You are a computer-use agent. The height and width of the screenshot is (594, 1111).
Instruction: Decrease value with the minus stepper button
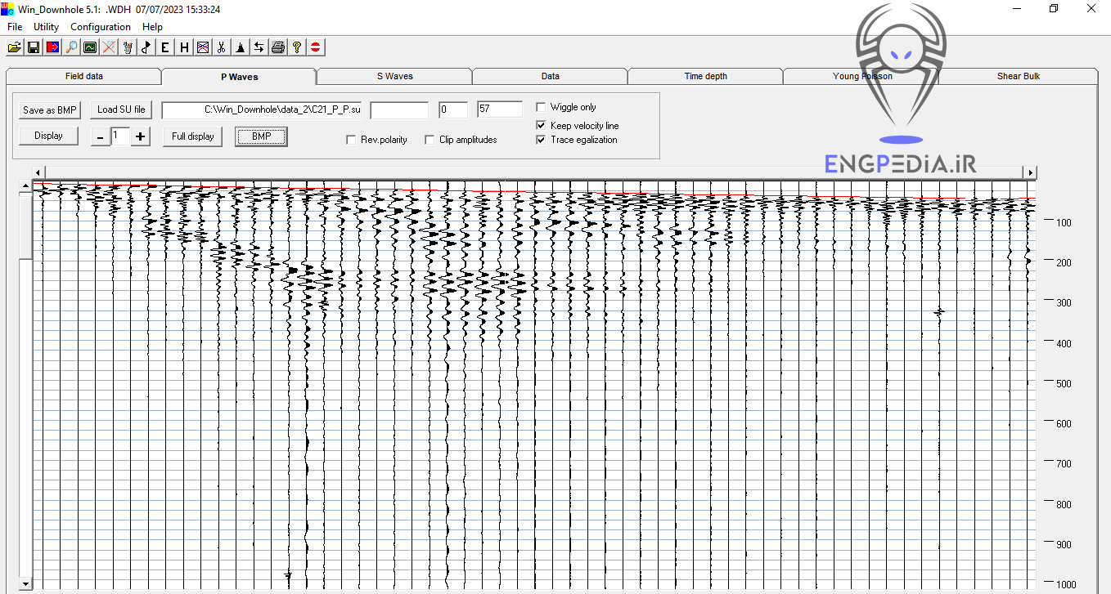click(x=100, y=136)
